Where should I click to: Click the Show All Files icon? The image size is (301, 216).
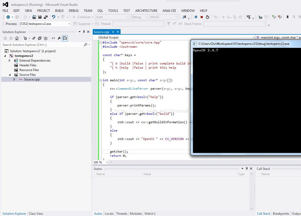tap(45, 38)
